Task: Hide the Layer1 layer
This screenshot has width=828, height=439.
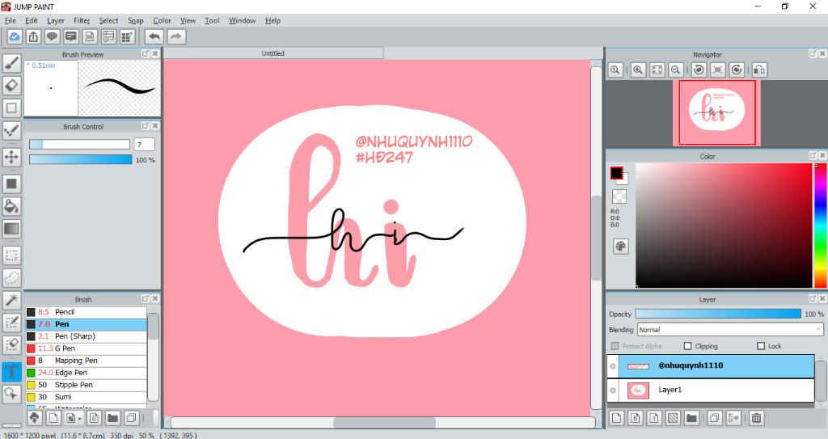Action: pos(613,390)
